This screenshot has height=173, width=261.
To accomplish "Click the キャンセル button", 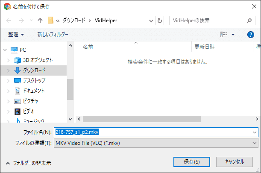I will pyautogui.click(x=235, y=162).
